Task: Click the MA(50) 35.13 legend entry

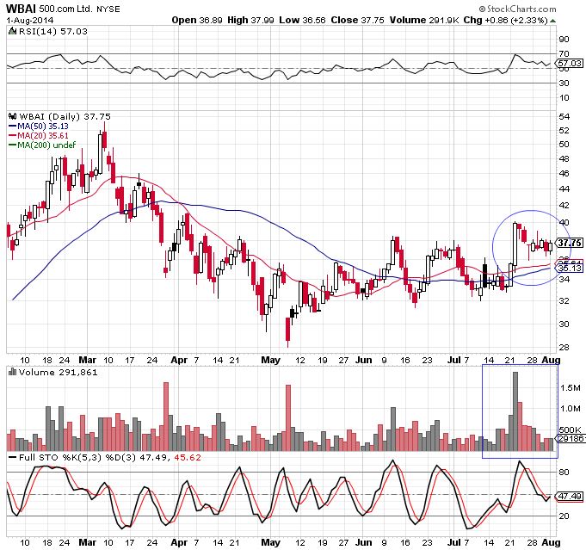Action: pos(39,127)
